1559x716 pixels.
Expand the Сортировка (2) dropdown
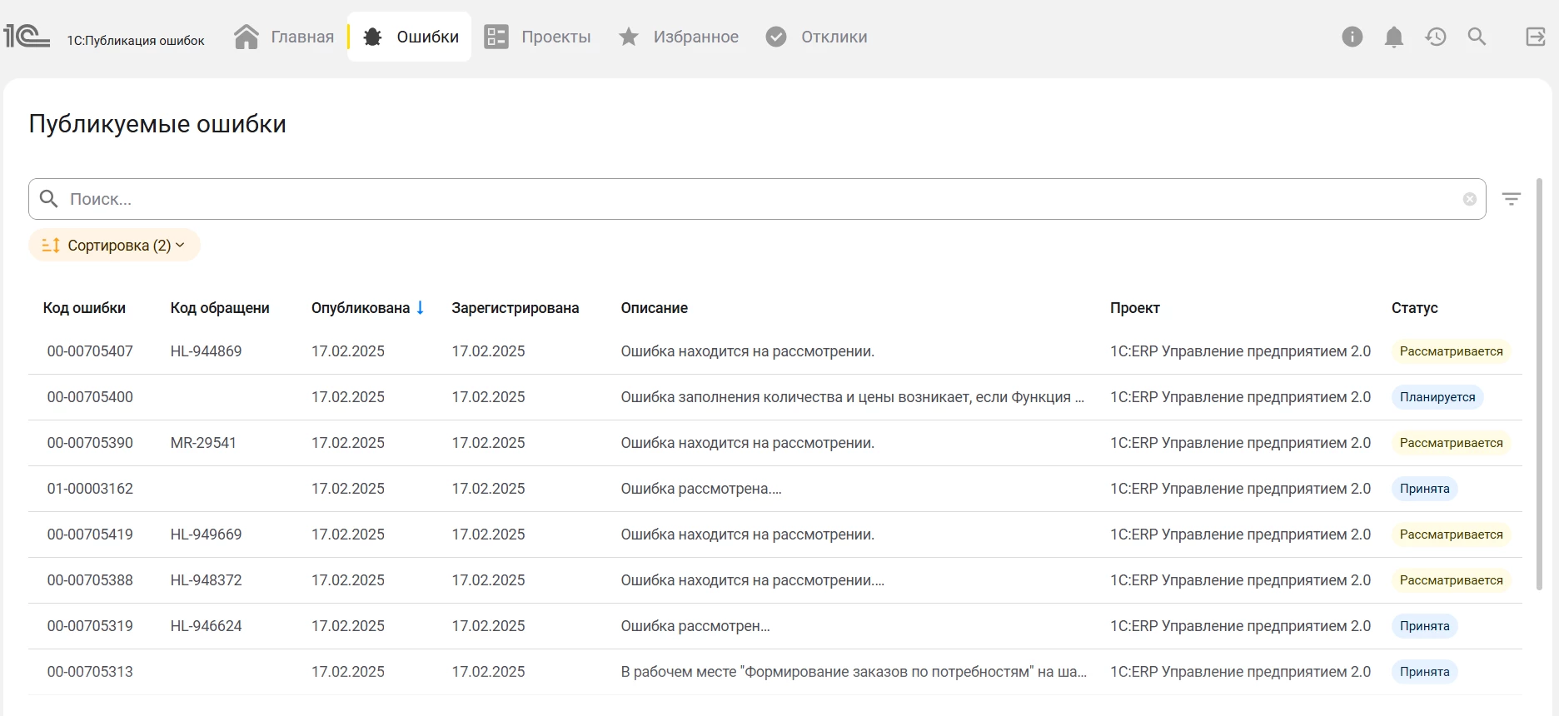click(114, 246)
